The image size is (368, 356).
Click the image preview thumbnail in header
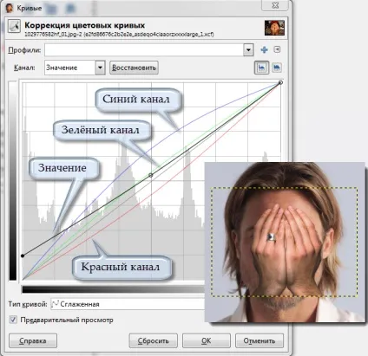274,28
